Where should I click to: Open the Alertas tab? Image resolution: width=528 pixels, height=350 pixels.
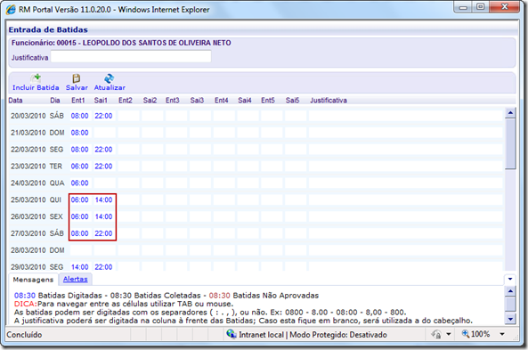(x=75, y=280)
